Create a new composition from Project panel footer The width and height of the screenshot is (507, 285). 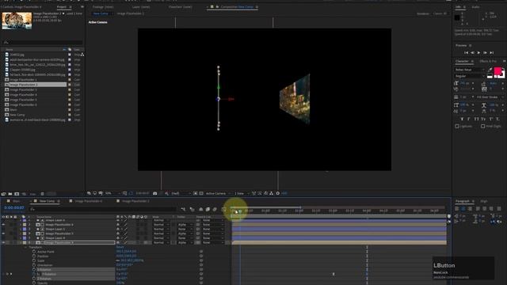(17, 194)
